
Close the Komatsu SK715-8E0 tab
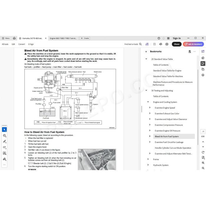[x=46, y=38]
